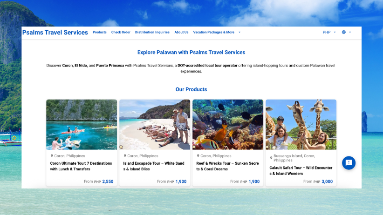Click the globe language icon

[344, 32]
